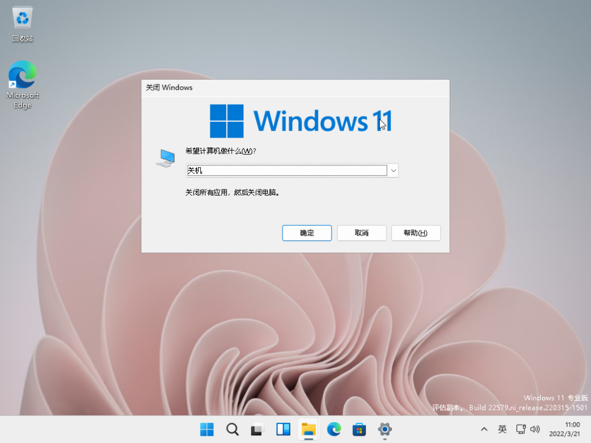Open volume speaker tray icon
Viewport: 591px width, 443px height.
(x=535, y=429)
